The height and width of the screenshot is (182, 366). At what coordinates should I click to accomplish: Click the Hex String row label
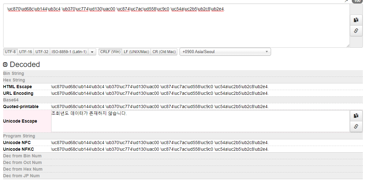click(x=14, y=80)
